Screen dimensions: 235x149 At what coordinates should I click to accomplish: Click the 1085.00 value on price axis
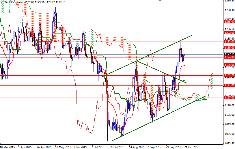tap(230, 134)
